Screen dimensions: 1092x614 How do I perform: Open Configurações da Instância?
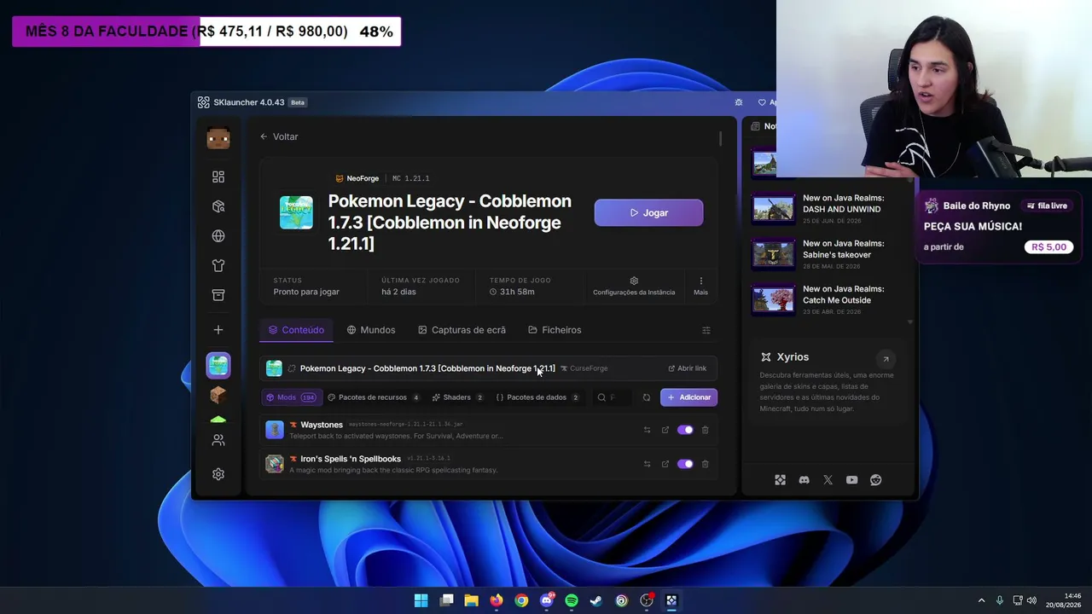[x=634, y=287]
